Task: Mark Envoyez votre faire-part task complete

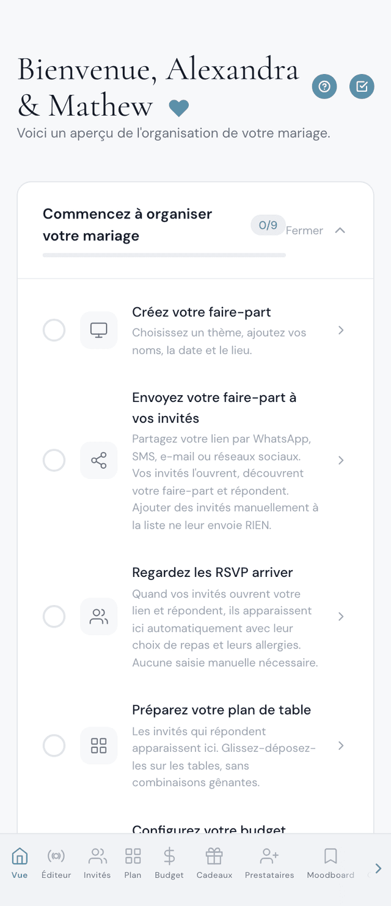Action: (54, 461)
